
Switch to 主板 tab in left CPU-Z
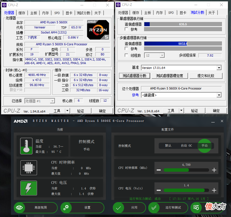click(33, 13)
